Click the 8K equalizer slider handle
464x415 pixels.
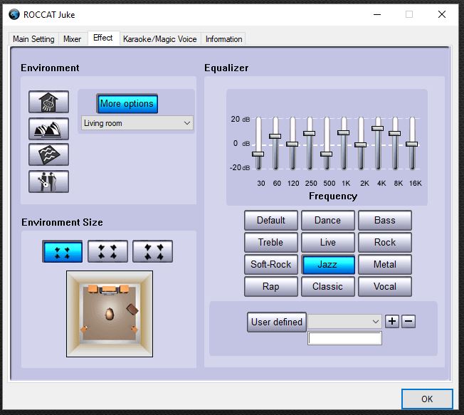395,134
